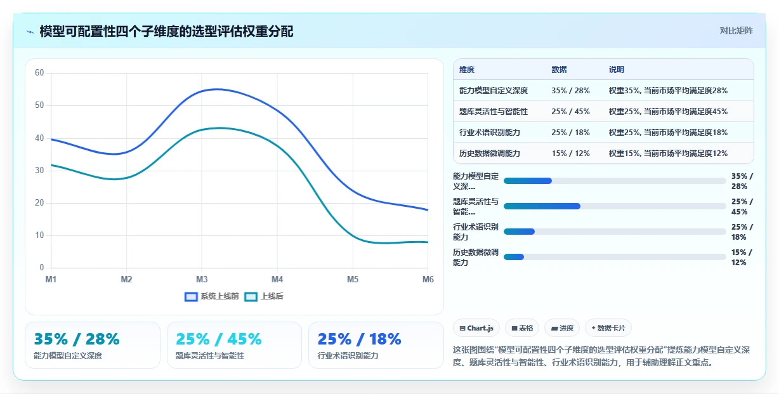Click the lightning icon beside the title

click(x=30, y=32)
